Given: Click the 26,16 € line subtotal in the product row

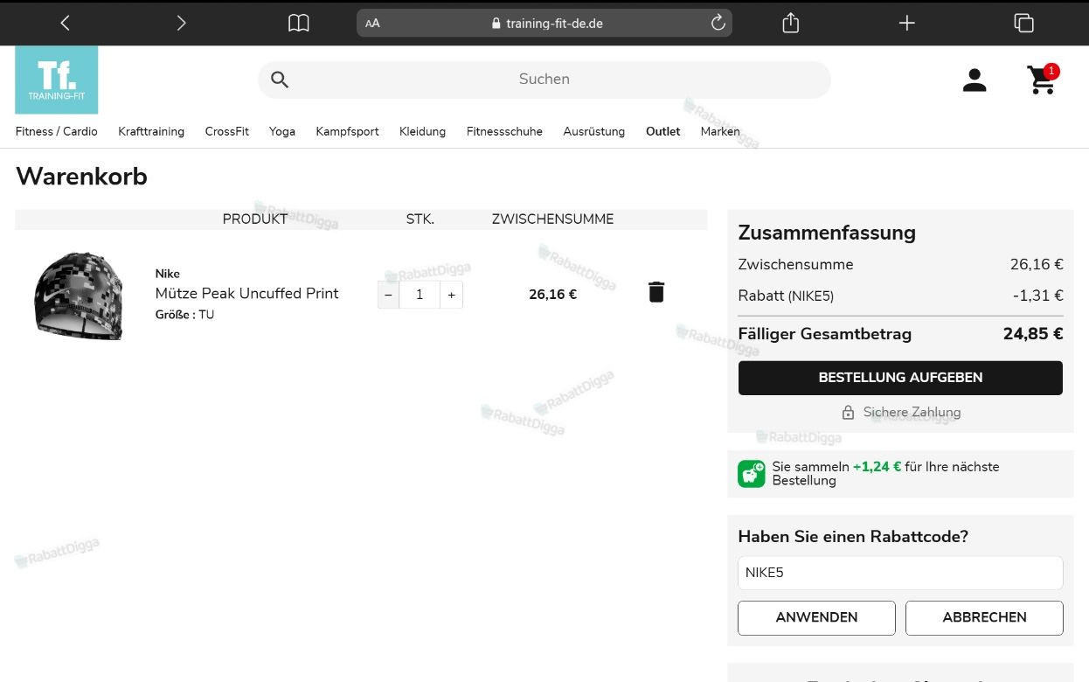Looking at the screenshot, I should pos(552,295).
